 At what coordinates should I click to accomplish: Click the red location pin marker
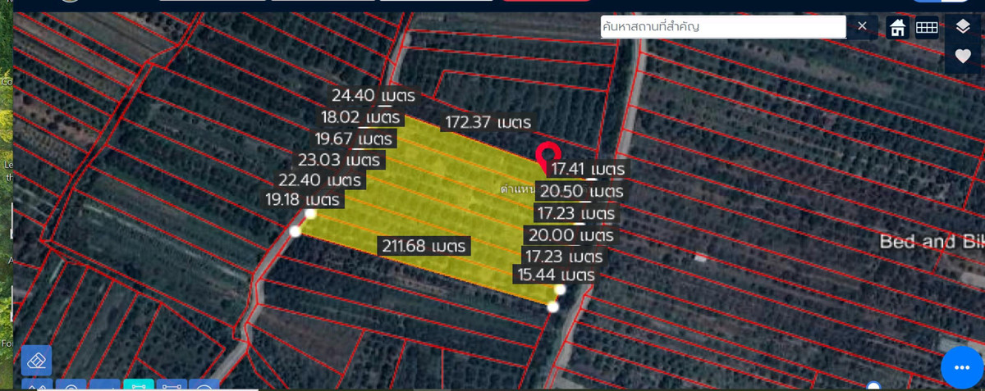pyautogui.click(x=547, y=155)
